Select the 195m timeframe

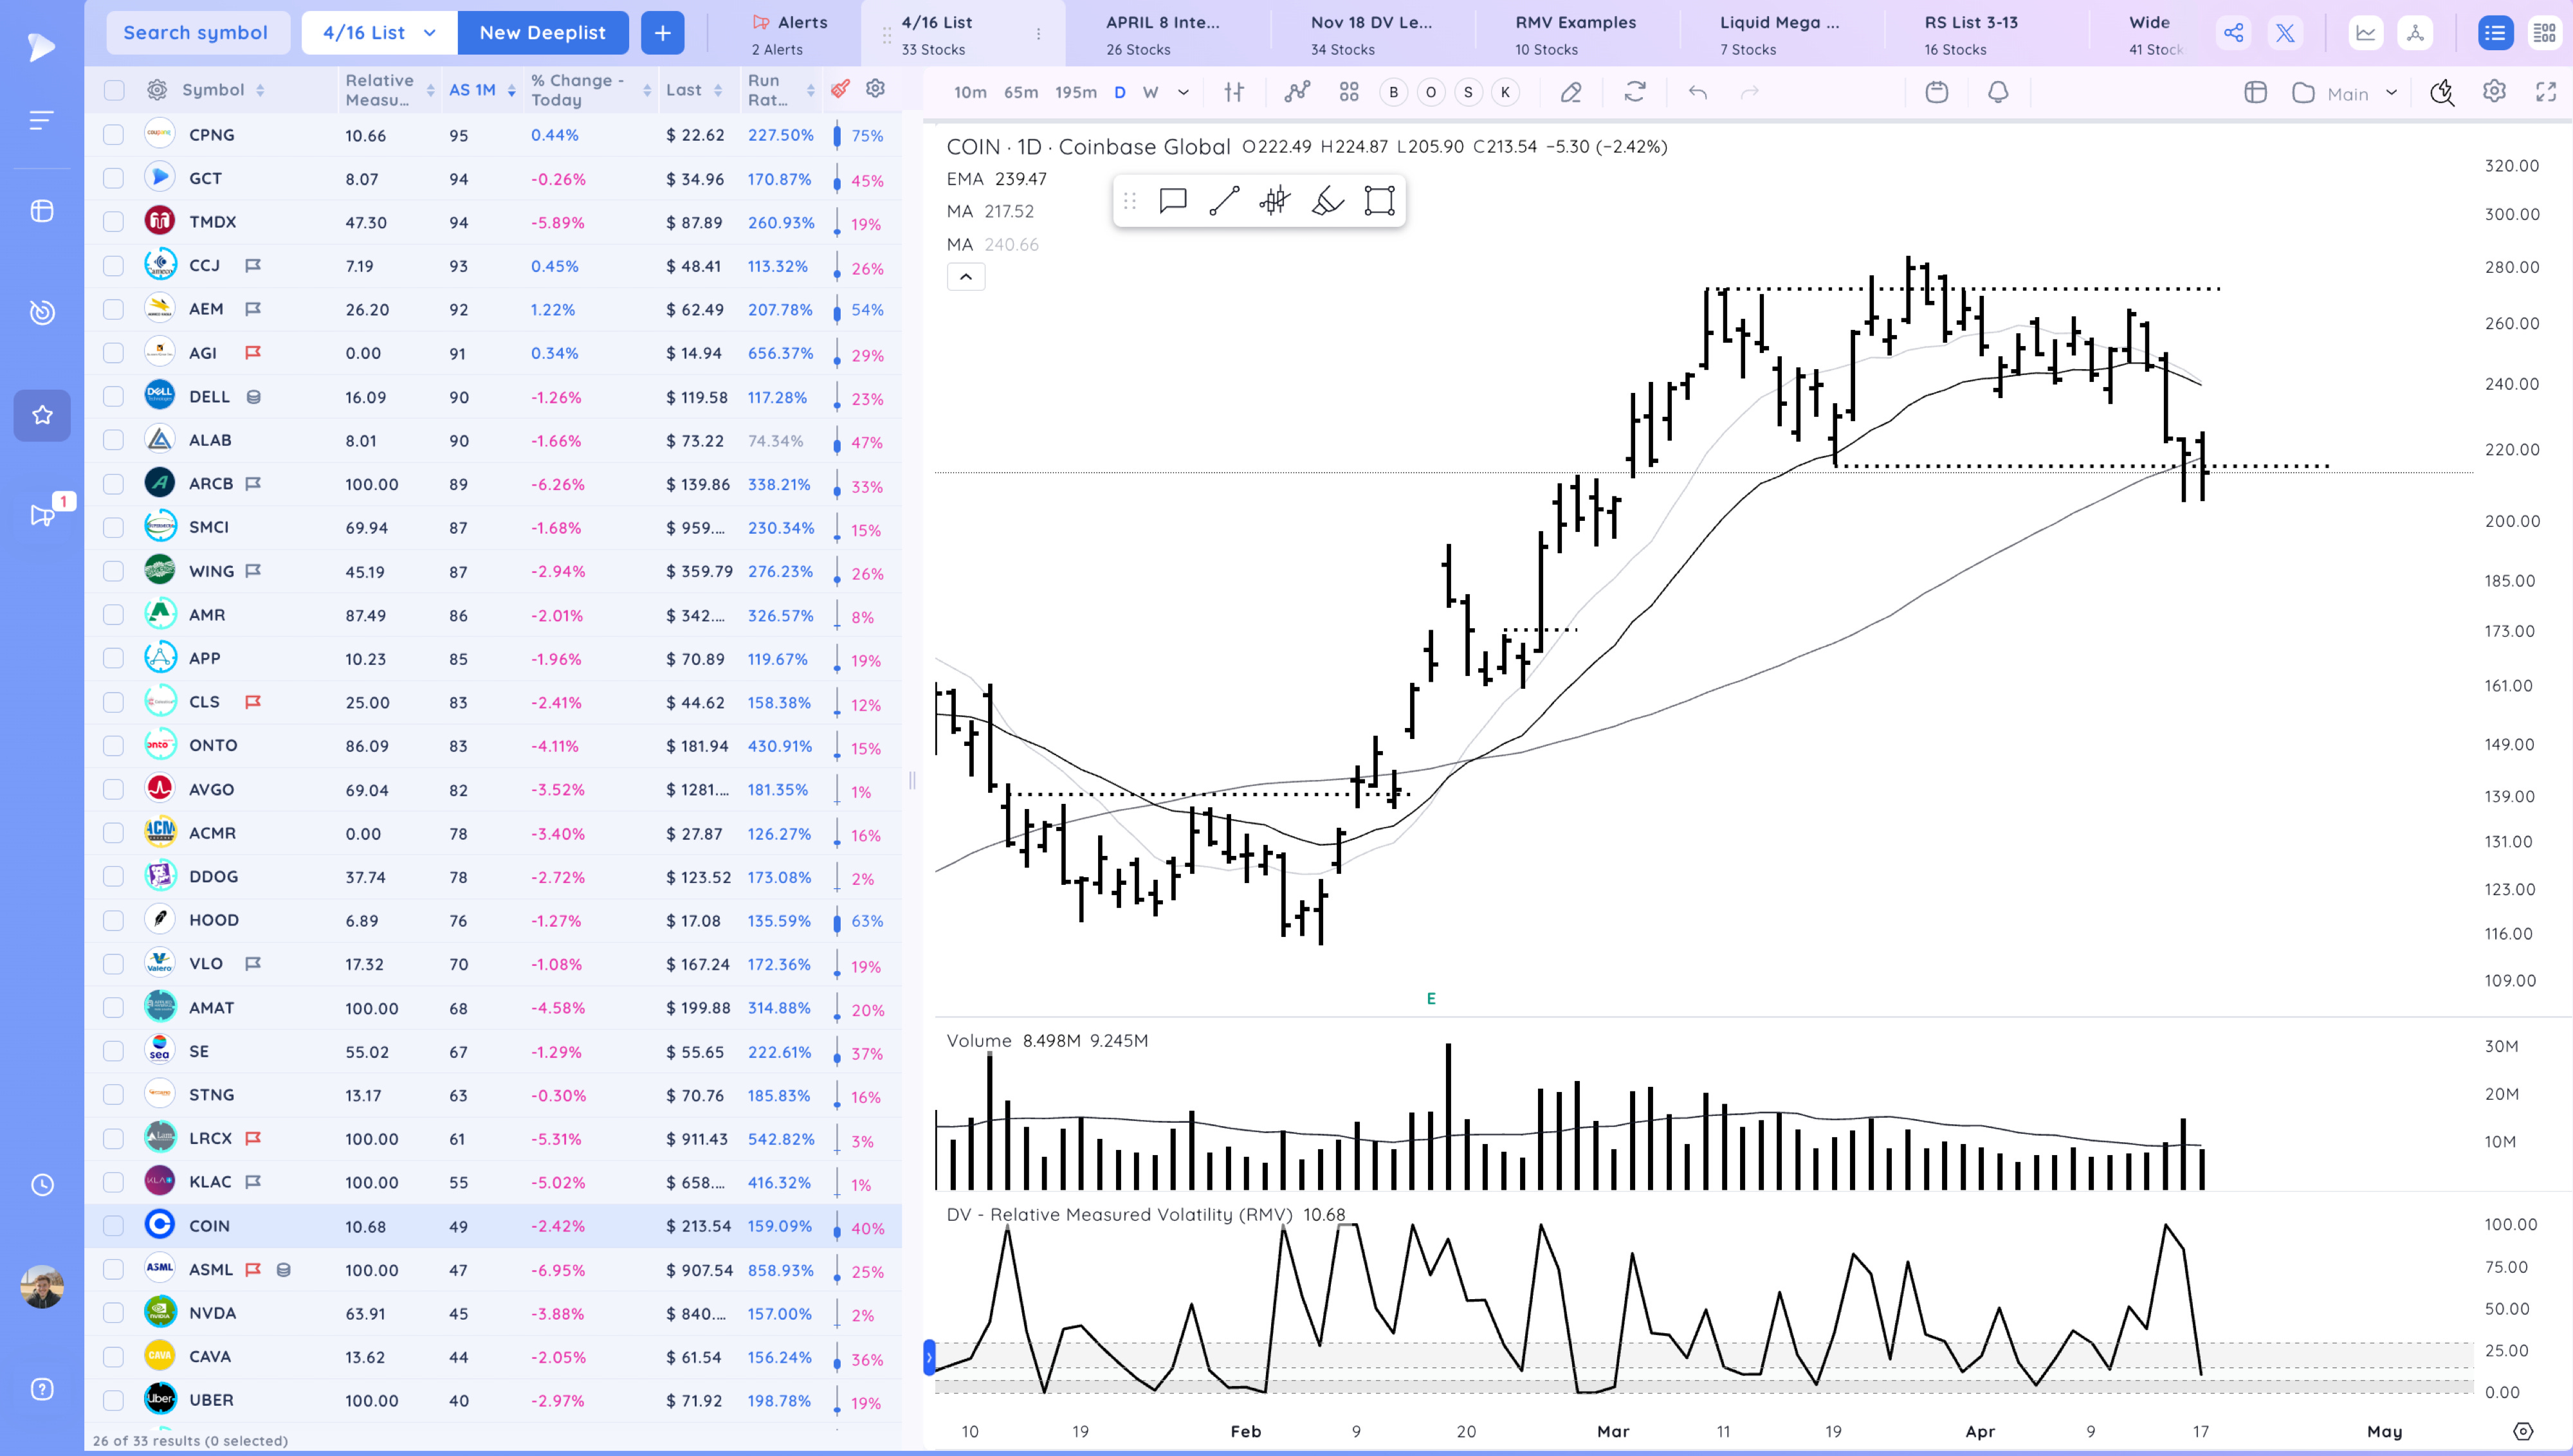pyautogui.click(x=1075, y=92)
